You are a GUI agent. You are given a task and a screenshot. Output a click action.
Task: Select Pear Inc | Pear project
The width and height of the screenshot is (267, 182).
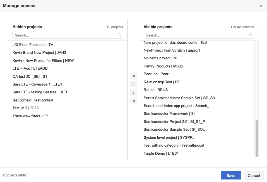click(x=156, y=74)
